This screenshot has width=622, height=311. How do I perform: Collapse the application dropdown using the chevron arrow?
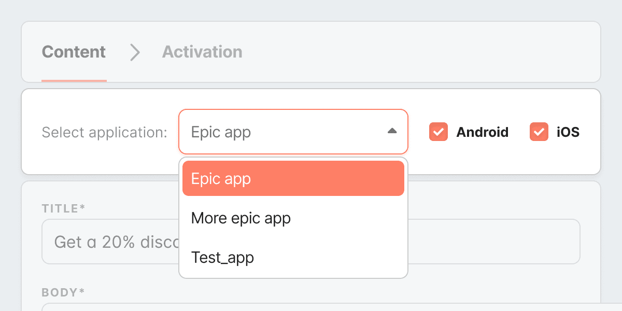pos(392,131)
